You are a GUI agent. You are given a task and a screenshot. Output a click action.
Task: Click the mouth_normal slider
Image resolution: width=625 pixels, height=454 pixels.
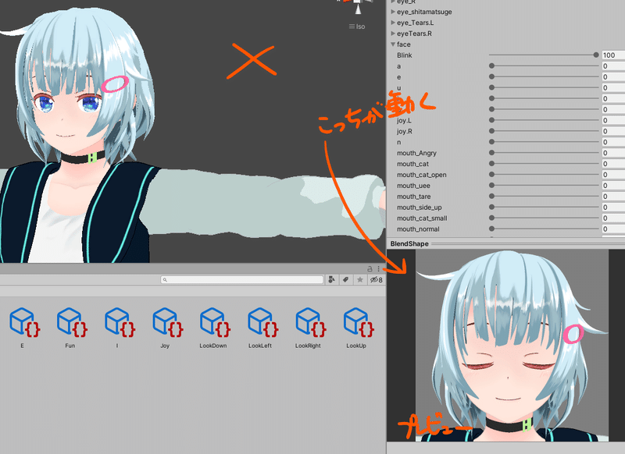click(544, 229)
